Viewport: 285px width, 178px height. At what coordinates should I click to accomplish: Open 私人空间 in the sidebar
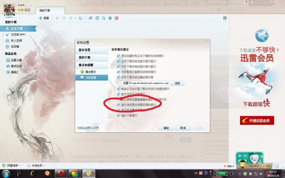[16, 40]
